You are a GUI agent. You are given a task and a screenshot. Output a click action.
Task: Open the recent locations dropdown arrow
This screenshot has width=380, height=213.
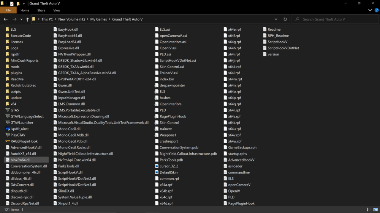[x=21, y=19]
